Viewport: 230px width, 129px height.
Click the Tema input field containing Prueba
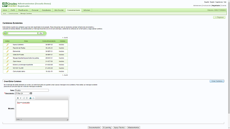[32, 90]
